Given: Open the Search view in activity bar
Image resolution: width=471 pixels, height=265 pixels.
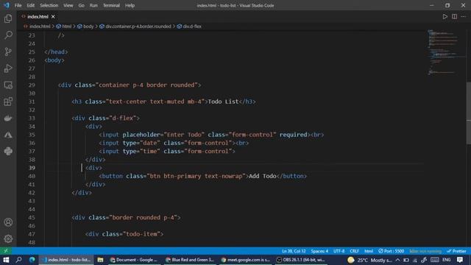Looking at the screenshot, I should point(8,35).
